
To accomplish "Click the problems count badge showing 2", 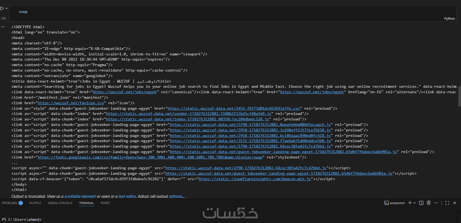I will coord(21,203).
